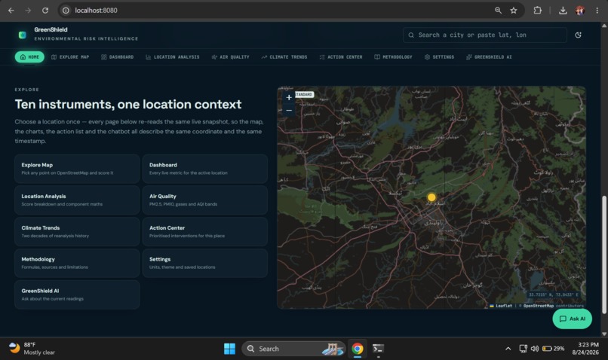Viewport: 608px width, 360px height.
Task: Open the Location Analysis card
Action: (77, 200)
